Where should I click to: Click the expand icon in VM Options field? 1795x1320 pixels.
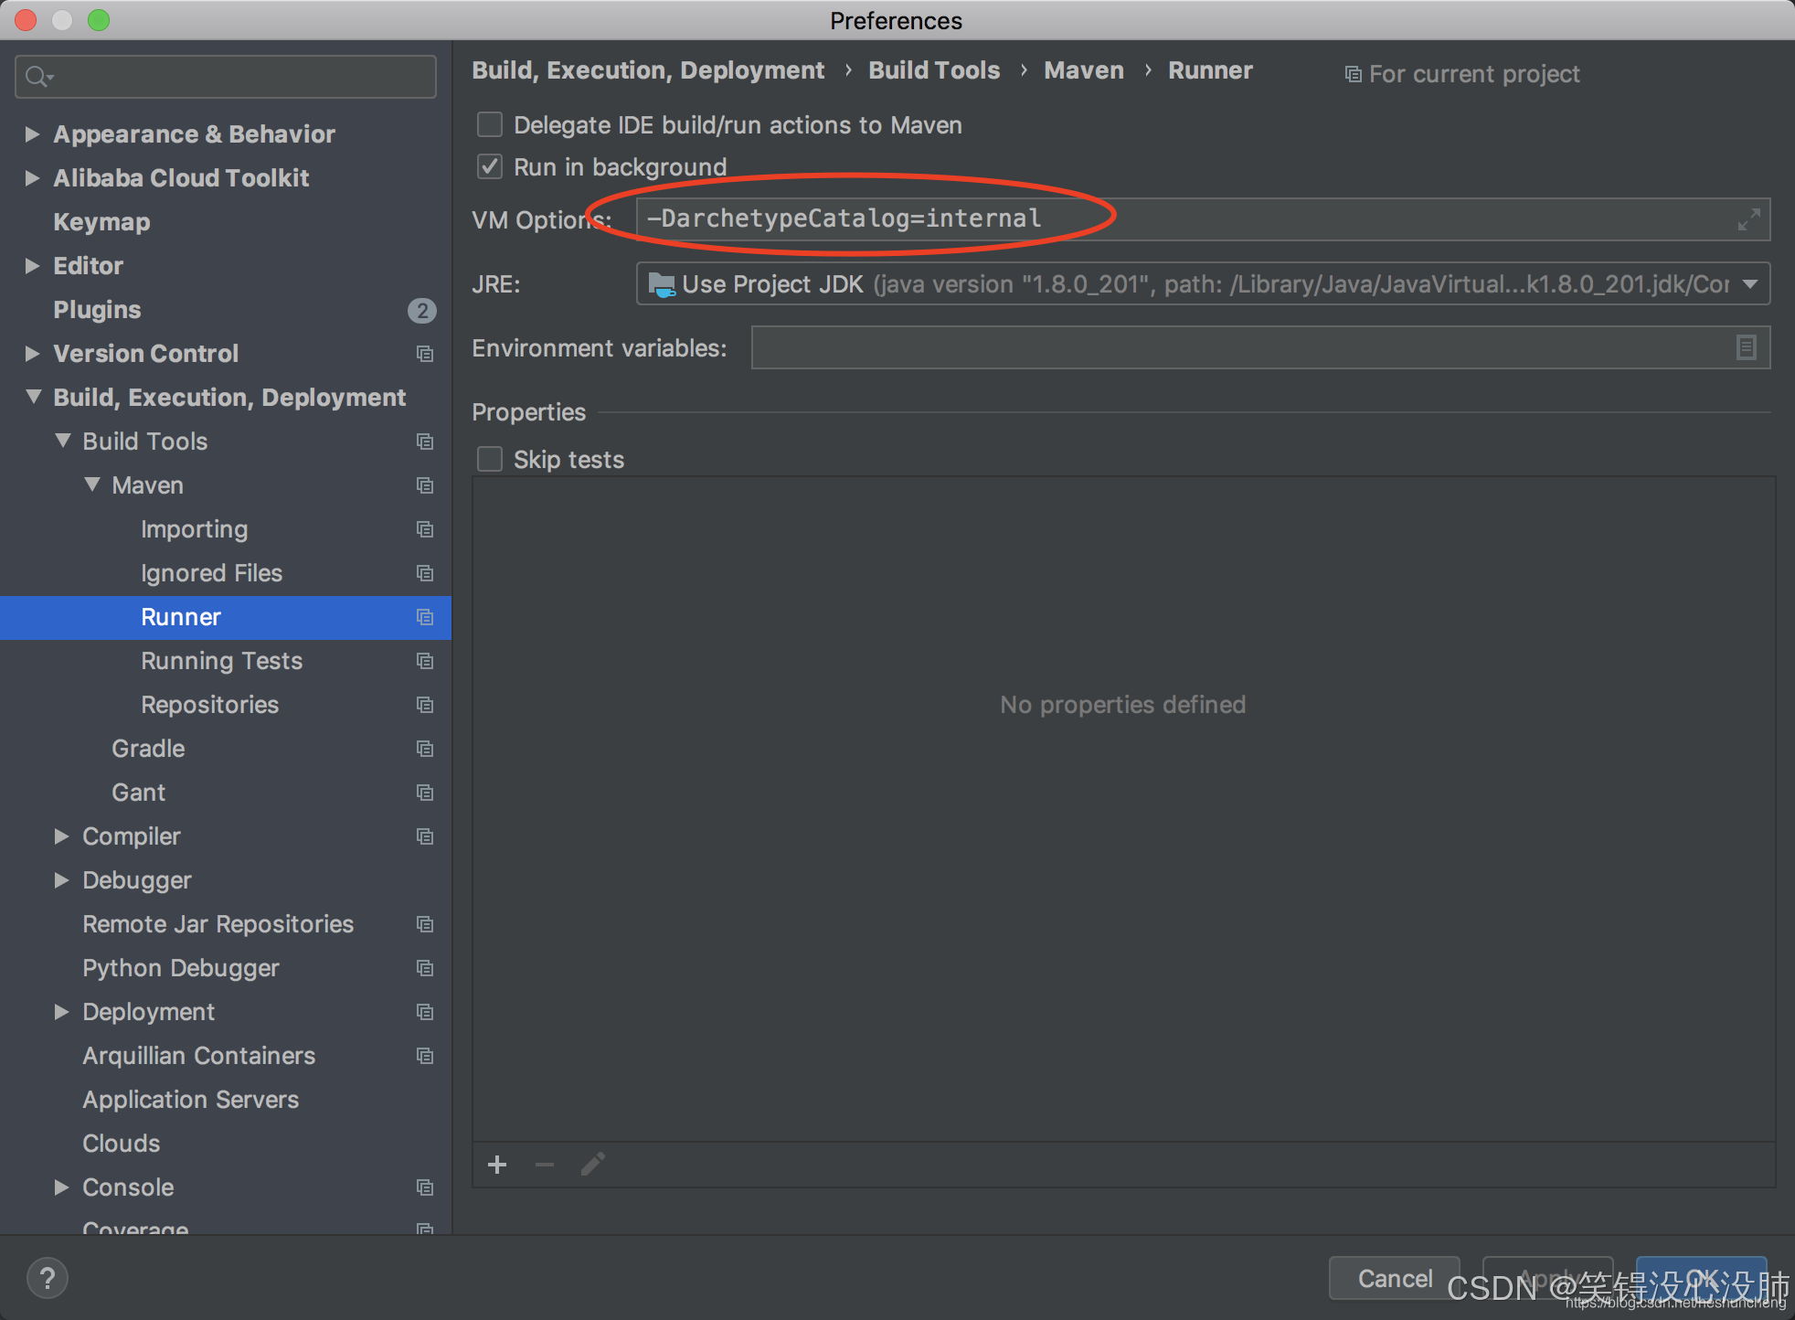point(1747,219)
